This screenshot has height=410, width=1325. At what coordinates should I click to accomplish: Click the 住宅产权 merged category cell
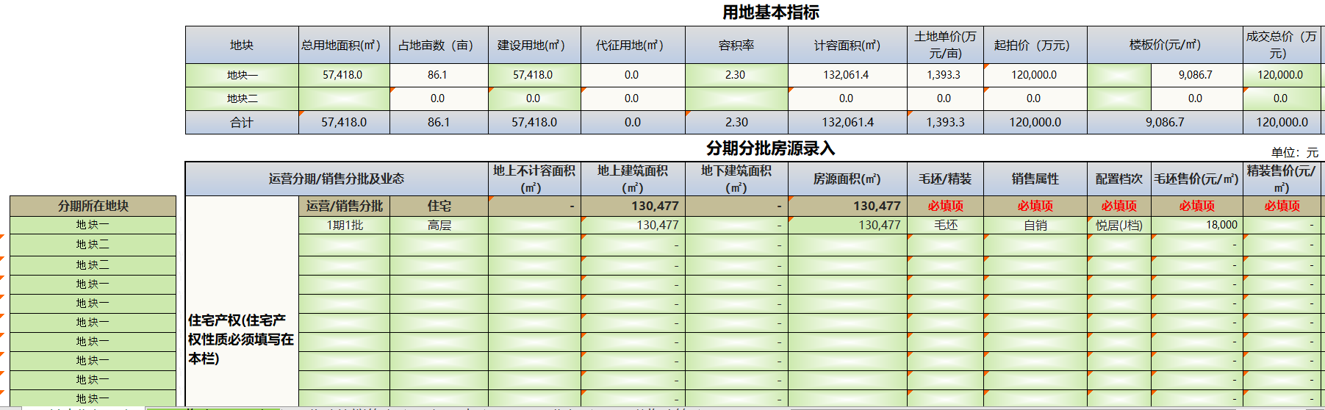241,339
